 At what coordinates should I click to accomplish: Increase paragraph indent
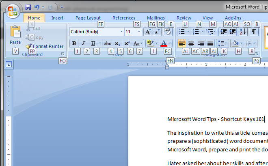tap(232, 32)
